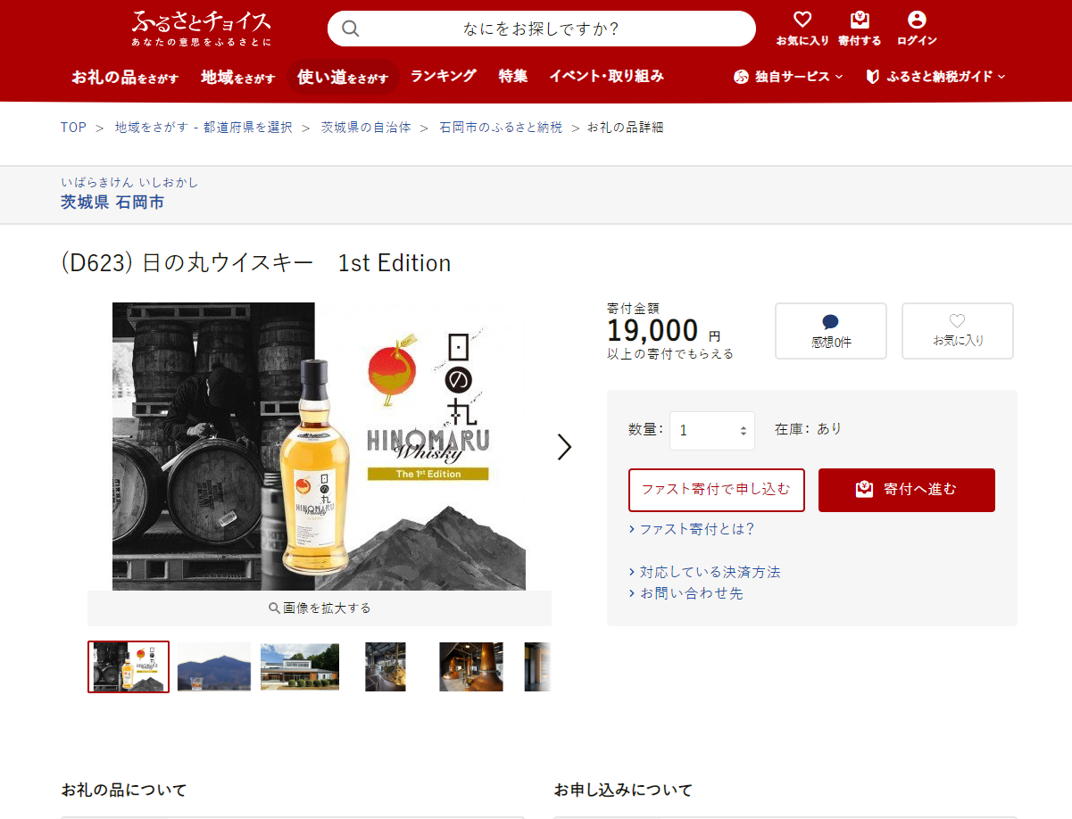
Task: Expand ふるさと納税ガイド dropdown
Action: 935,77
